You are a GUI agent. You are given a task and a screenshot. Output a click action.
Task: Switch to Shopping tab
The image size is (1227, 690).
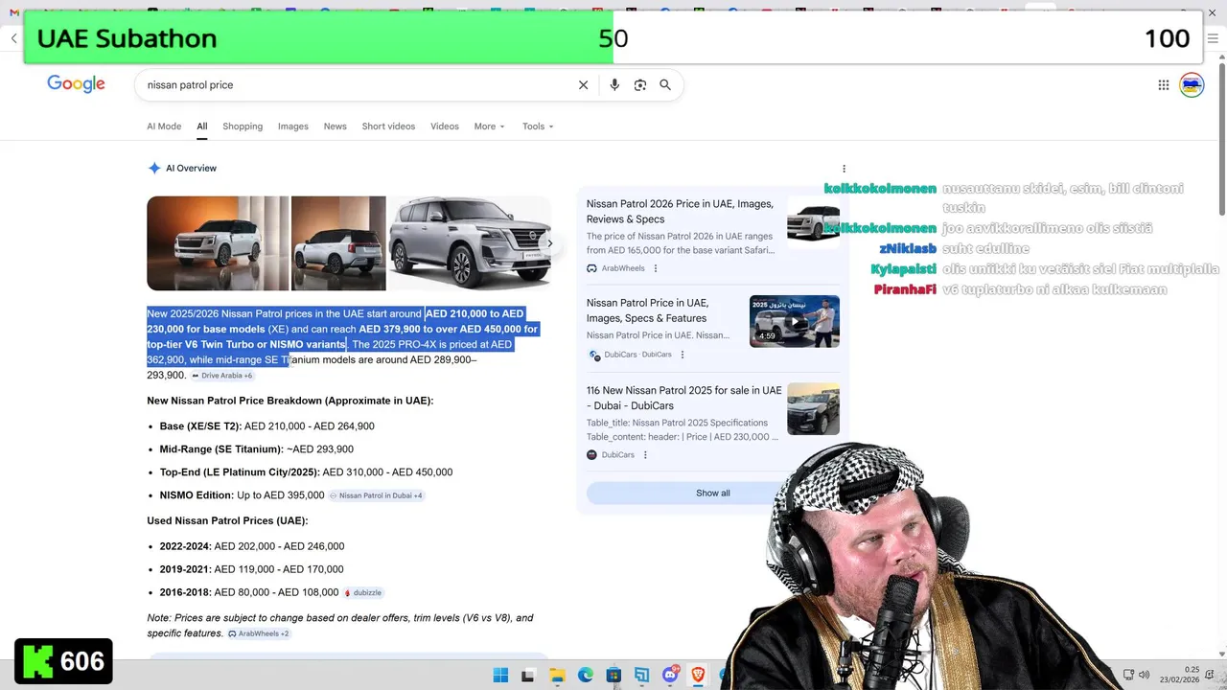[x=243, y=126]
